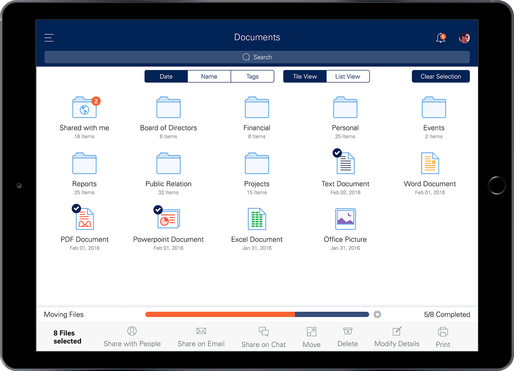Tap the Move icon
The image size is (514, 371).
[x=311, y=332]
